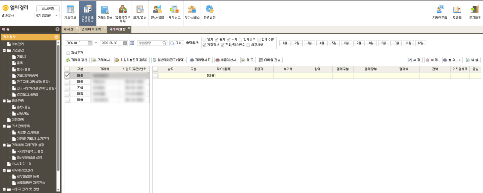Collapse the 기초정보 orange menu header
This screenshot has height=193, width=483.
pos(56,37)
